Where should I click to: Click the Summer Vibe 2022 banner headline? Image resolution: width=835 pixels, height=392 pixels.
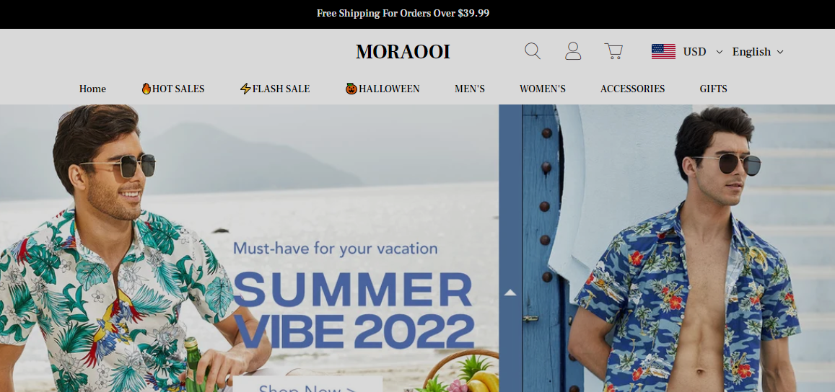[x=354, y=310]
